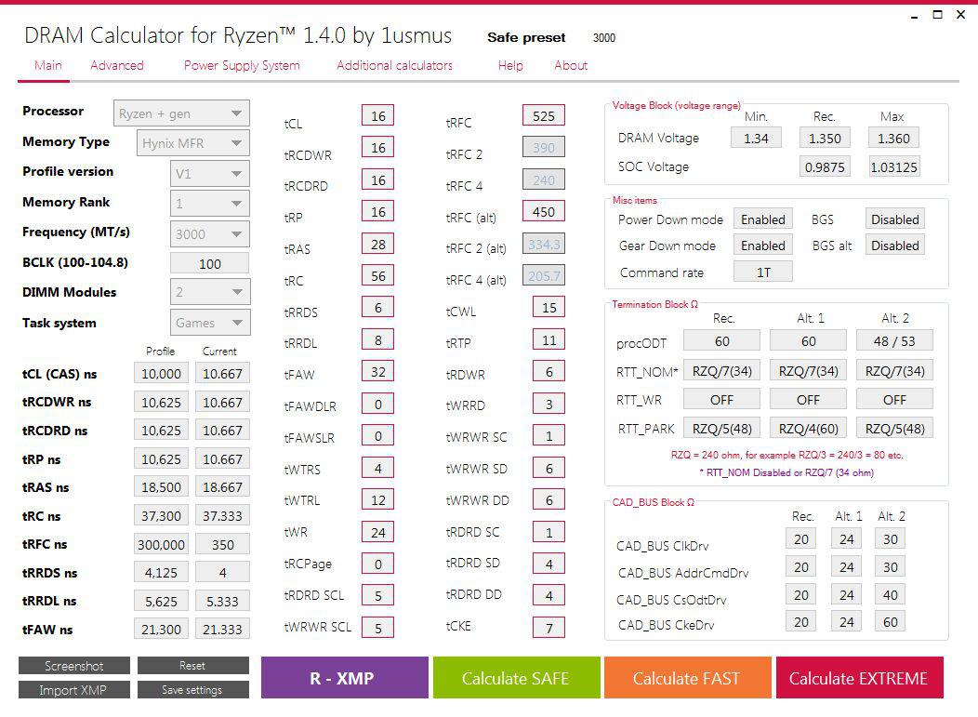Expand the Profile version dropdown

tap(209, 174)
